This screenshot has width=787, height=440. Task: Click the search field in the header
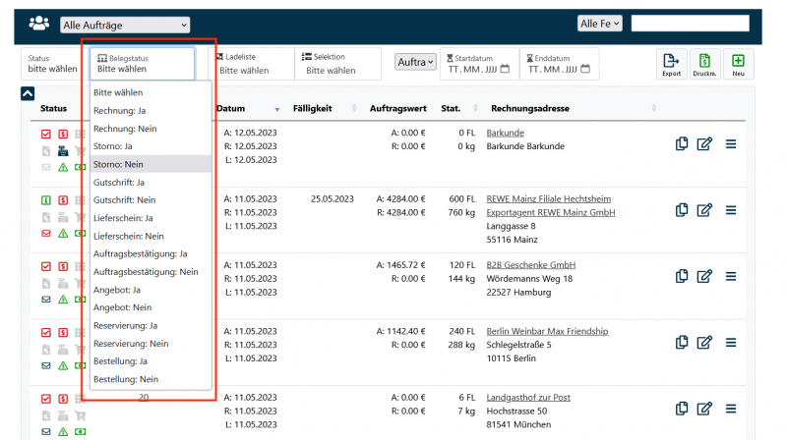tap(696, 24)
